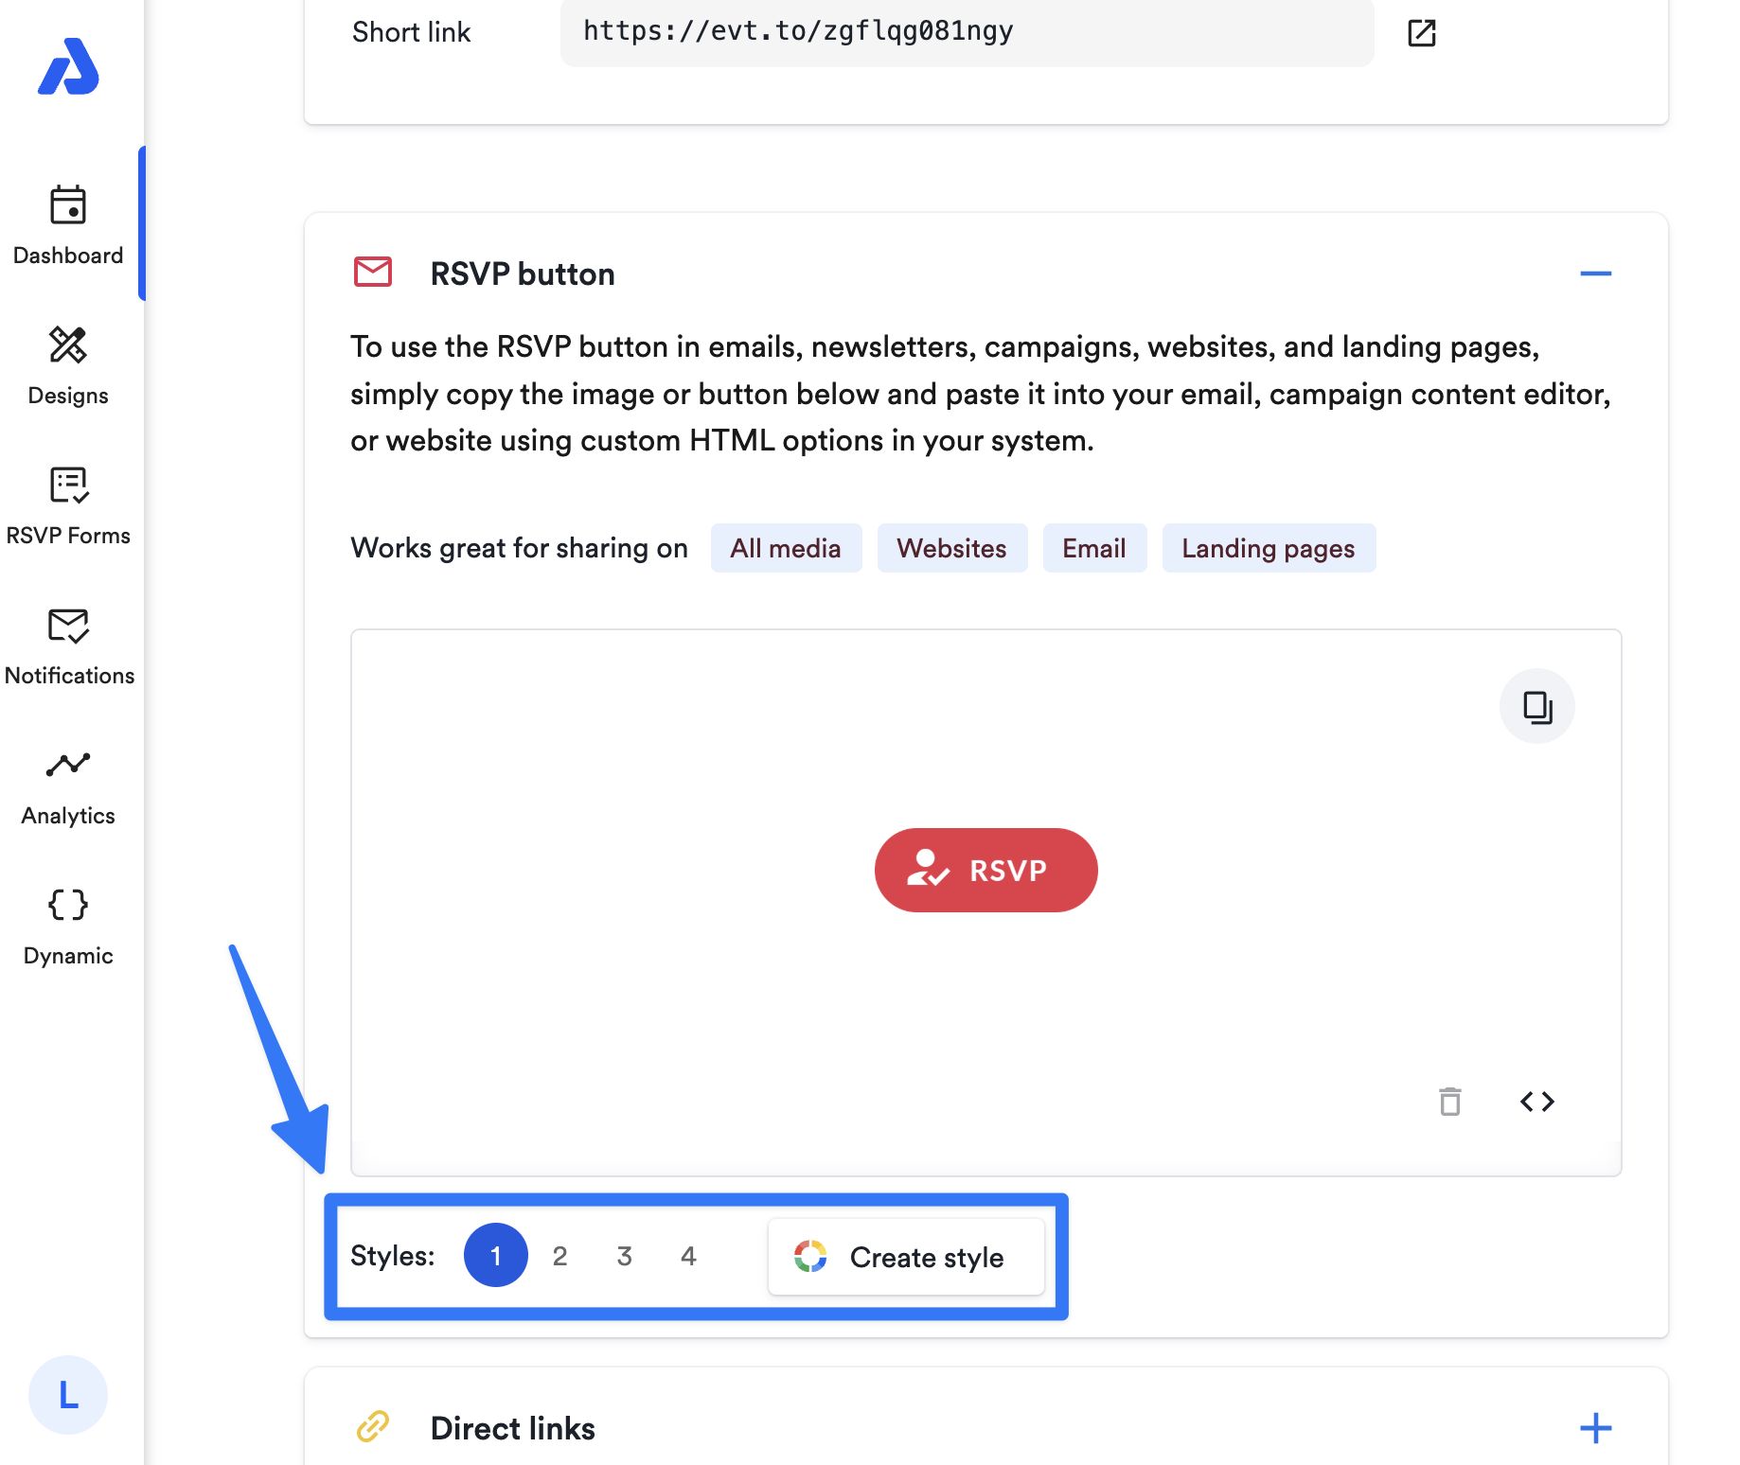
Task: Select style 1 for the RSVP button
Action: point(495,1255)
